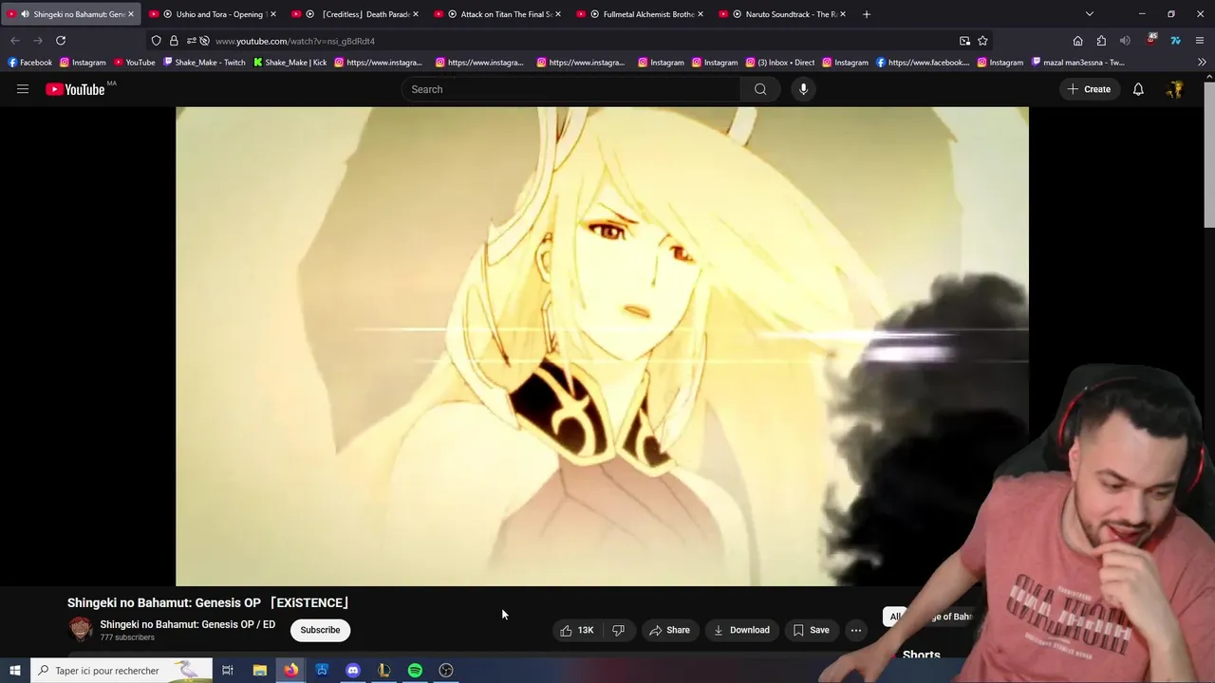Subscribe to the Shingeki no Bahamut channel

pyautogui.click(x=320, y=630)
